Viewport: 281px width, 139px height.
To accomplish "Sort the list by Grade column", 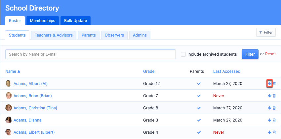I will pyautogui.click(x=148, y=71).
